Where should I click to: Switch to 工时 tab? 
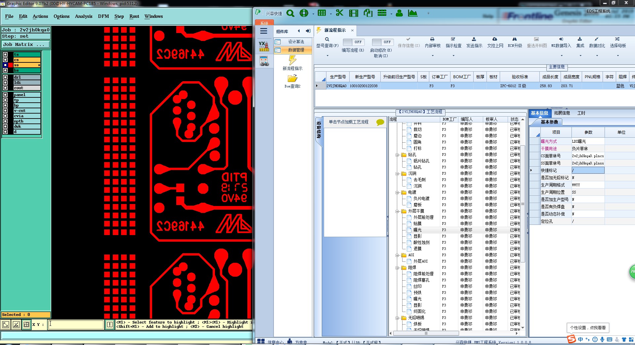coord(581,113)
